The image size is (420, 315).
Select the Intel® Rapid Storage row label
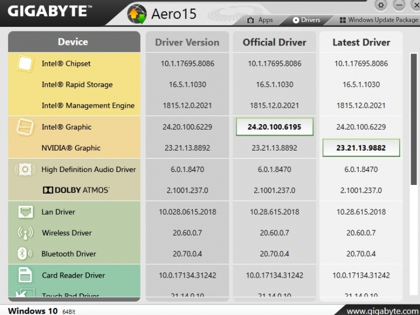coord(77,85)
